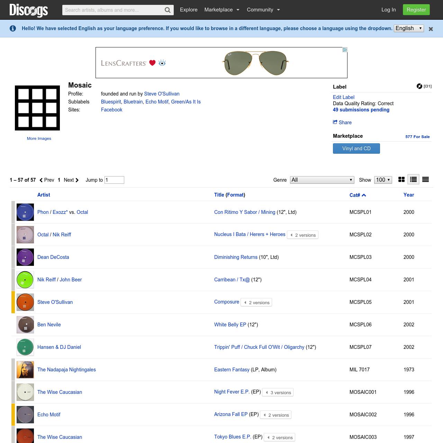Open 49 submissions pending link
This screenshot has width=443, height=443.
point(361,110)
